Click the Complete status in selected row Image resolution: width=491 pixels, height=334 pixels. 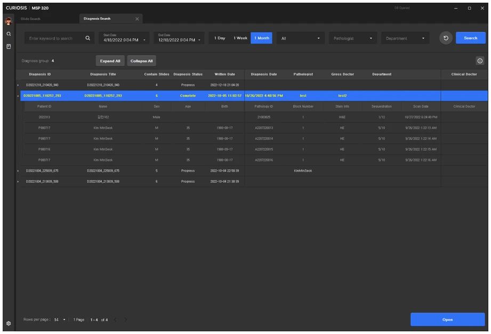[x=188, y=96]
